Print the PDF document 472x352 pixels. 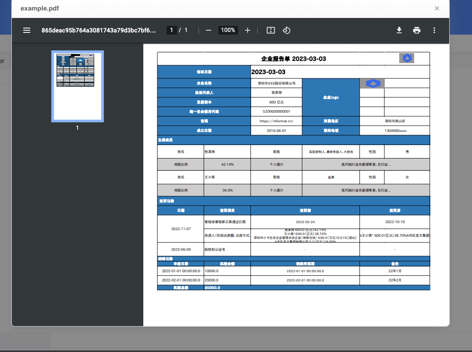click(x=416, y=30)
